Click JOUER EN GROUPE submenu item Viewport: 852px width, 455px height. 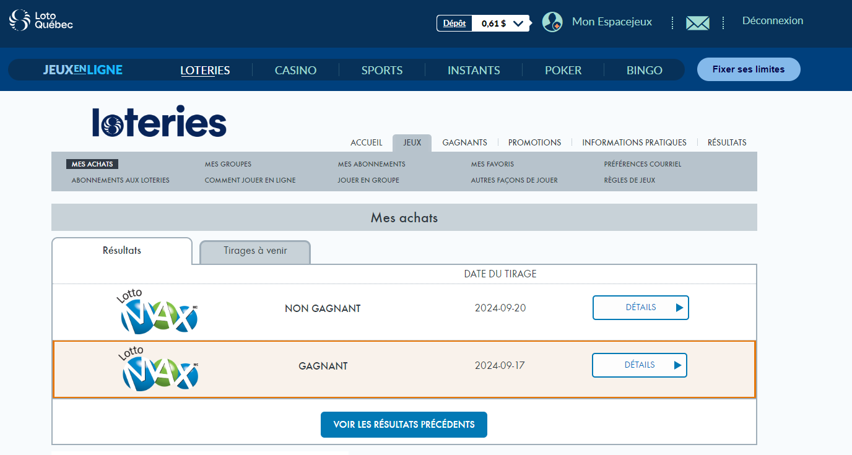coord(368,180)
